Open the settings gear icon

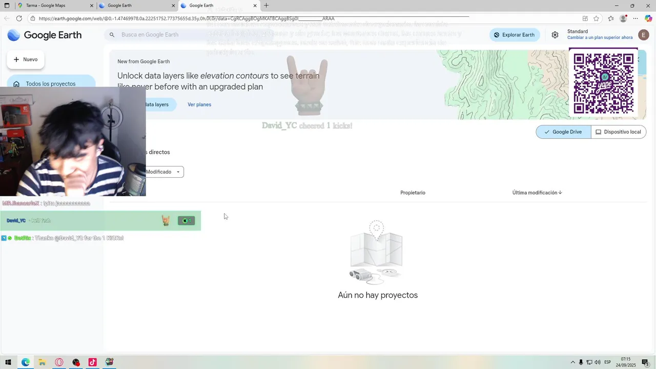[555, 35]
